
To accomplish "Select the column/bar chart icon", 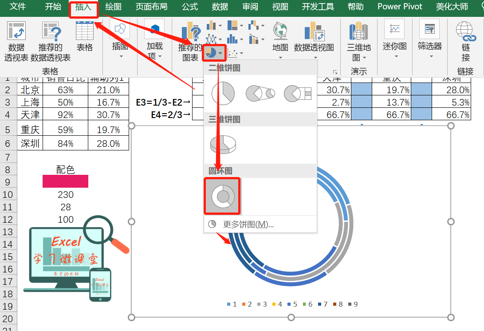I will (211, 25).
